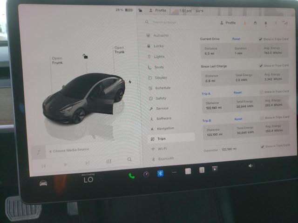Open the white square app icon
The image size is (298, 223).
point(188,171)
